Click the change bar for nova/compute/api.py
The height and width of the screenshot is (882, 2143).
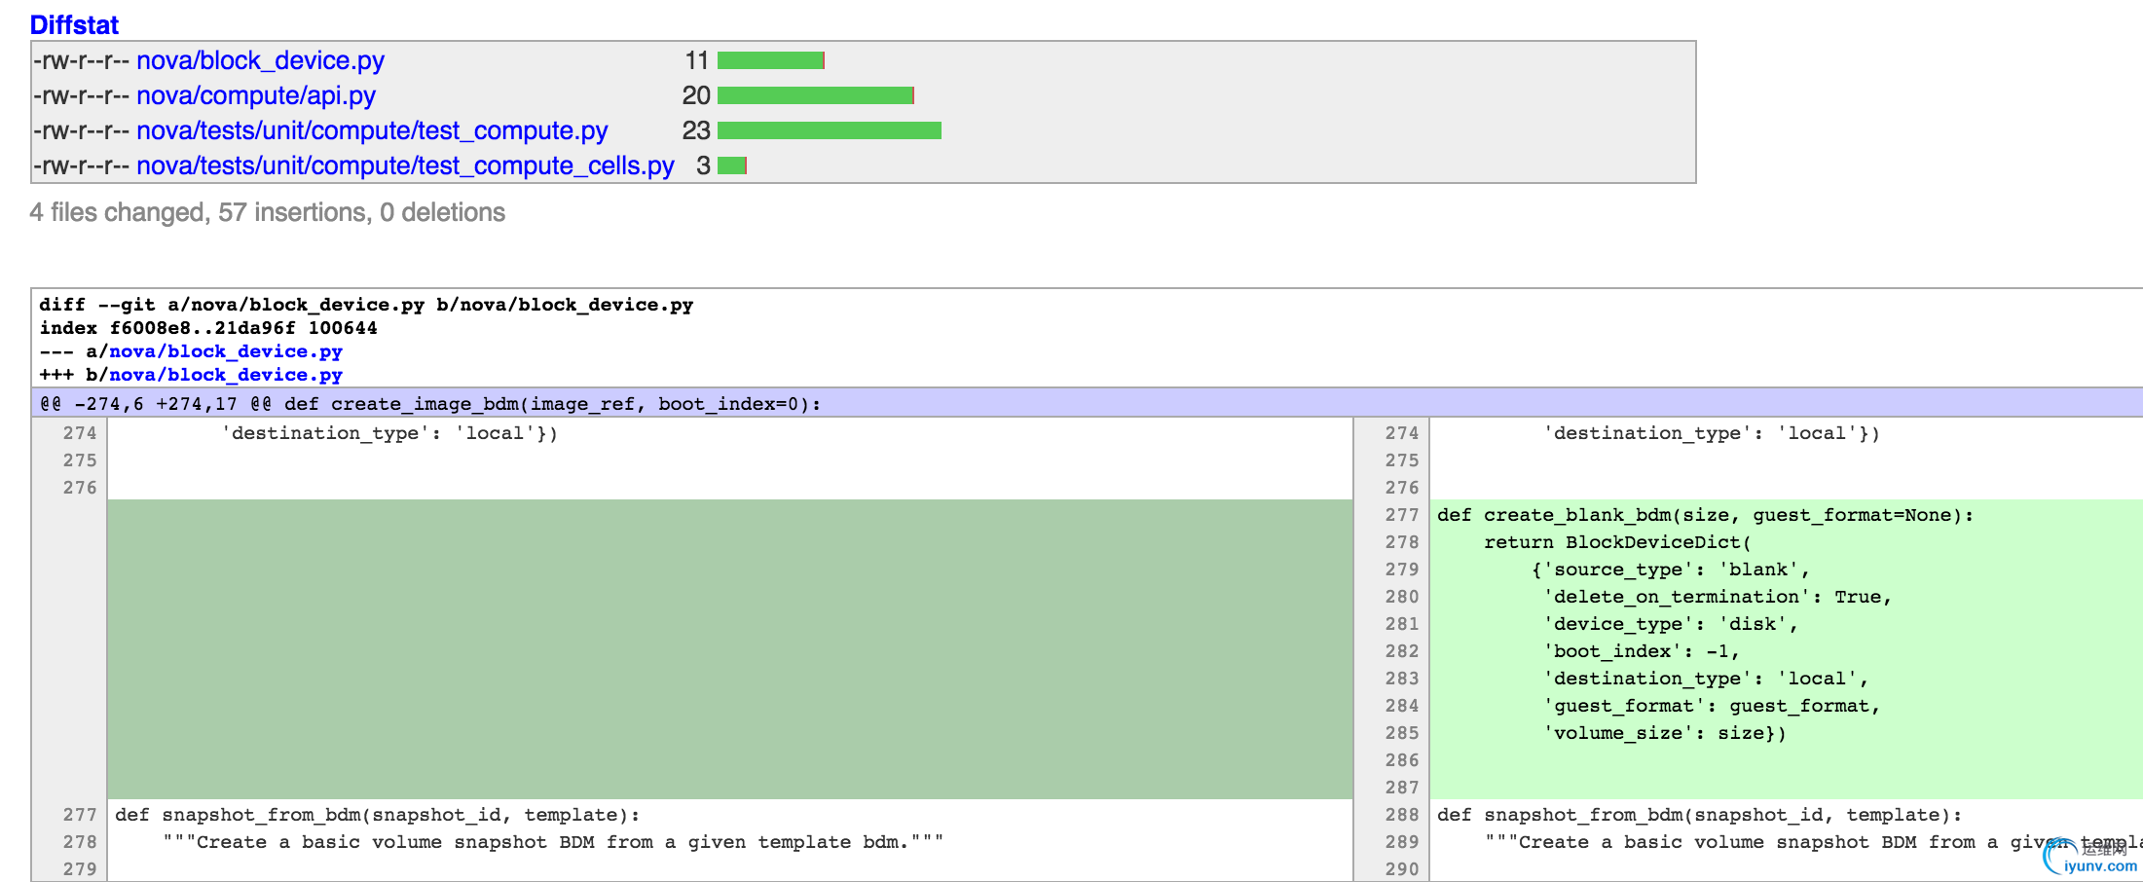pos(816,95)
